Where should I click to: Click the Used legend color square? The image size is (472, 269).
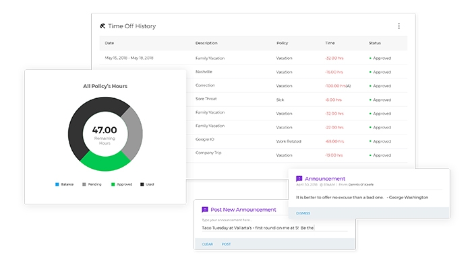tap(142, 184)
